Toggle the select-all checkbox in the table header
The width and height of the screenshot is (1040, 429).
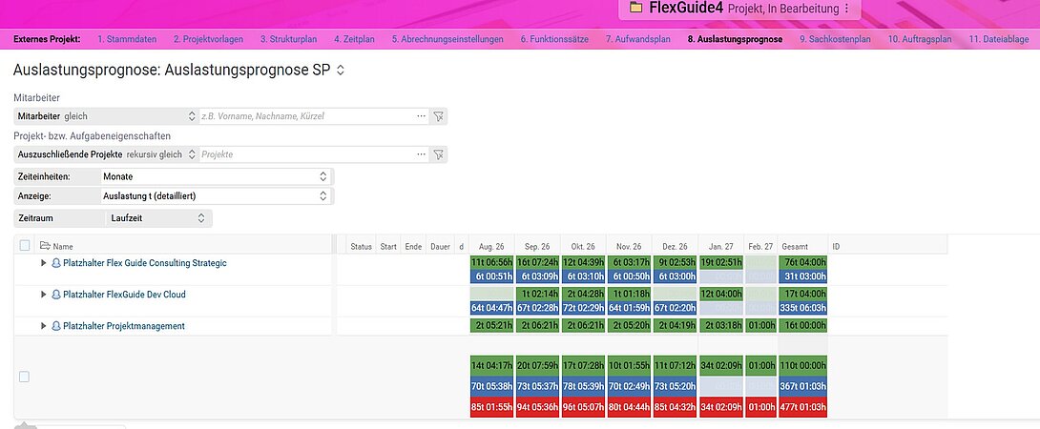click(25, 245)
